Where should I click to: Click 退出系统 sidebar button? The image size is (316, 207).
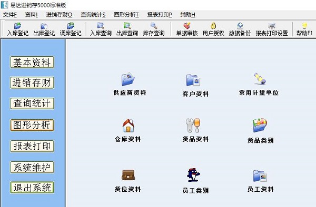[x=32, y=188]
